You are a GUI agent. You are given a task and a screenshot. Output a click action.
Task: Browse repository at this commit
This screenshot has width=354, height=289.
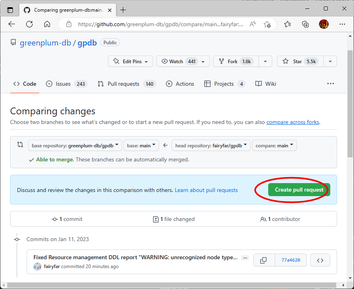tap(320, 260)
